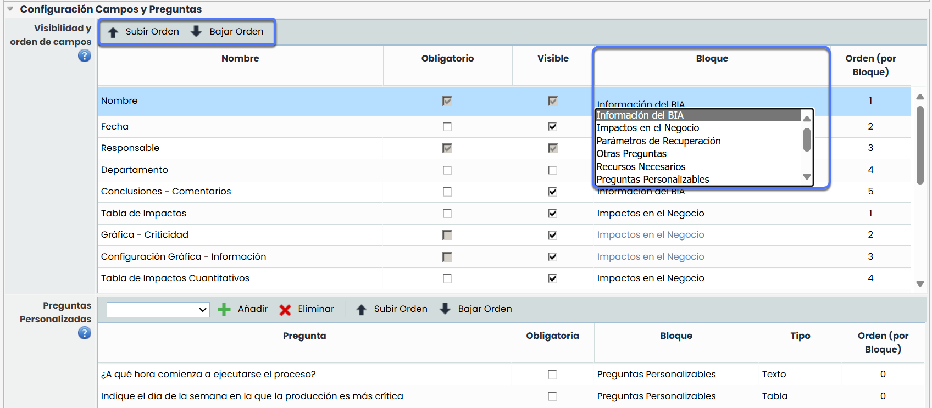Choose Parámetros de Recuperación in the Bloque list
932x408 pixels.
click(658, 141)
